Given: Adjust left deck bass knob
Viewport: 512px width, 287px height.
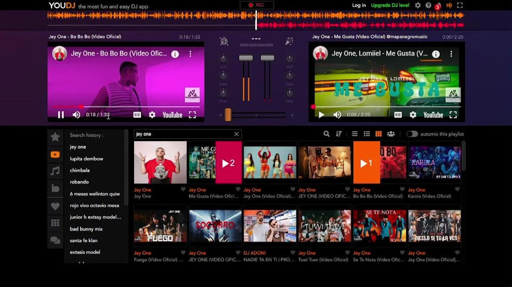Looking at the screenshot, I should 223,76.
